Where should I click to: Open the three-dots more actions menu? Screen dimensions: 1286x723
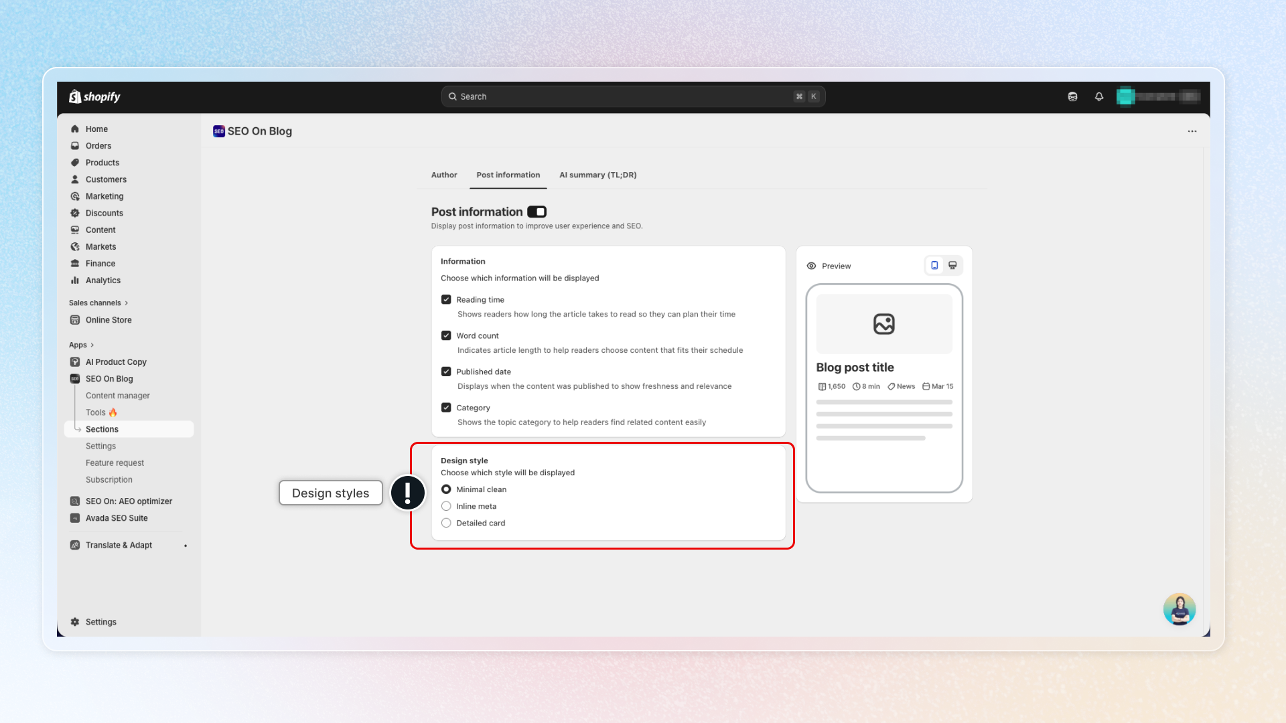1192,131
